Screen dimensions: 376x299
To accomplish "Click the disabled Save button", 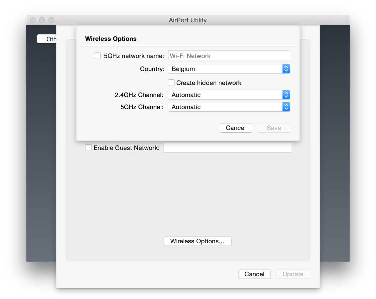I will coord(274,128).
